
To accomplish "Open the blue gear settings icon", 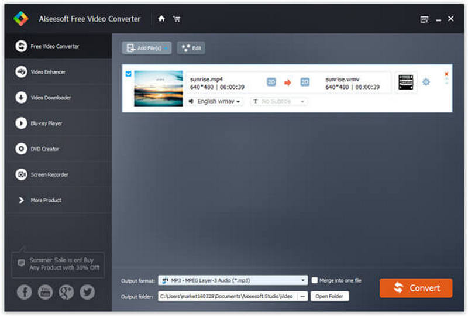I will pyautogui.click(x=426, y=82).
